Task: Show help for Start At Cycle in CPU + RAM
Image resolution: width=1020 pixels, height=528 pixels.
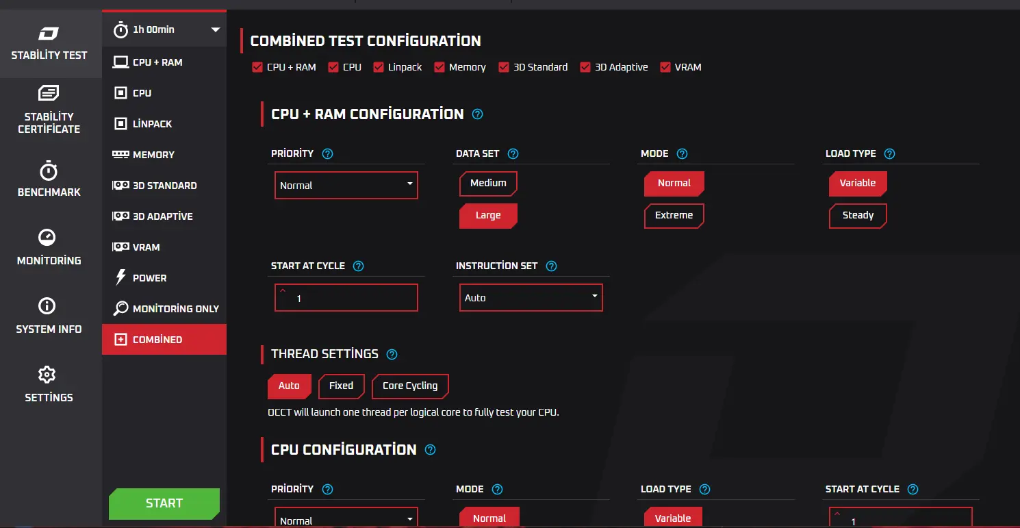Action: pos(358,266)
